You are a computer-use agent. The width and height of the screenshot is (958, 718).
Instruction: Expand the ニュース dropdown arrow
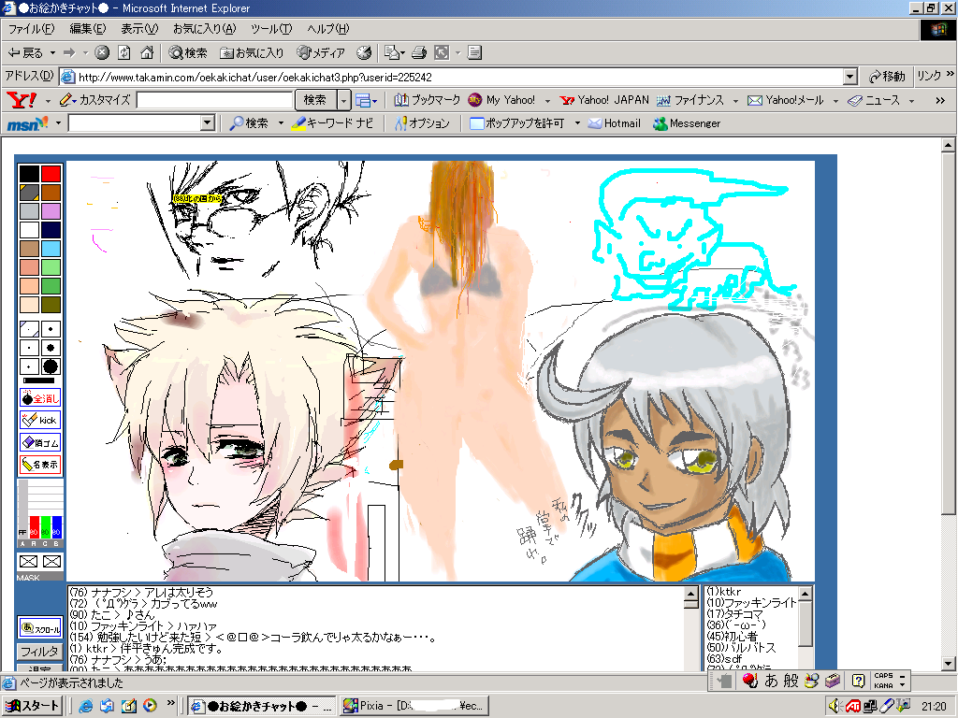pyautogui.click(x=911, y=101)
